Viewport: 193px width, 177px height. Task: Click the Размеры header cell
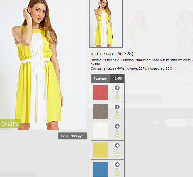point(100,78)
